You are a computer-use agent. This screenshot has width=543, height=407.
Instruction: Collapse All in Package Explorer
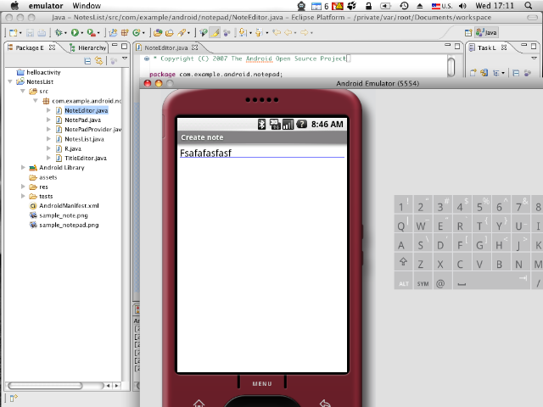pos(87,61)
